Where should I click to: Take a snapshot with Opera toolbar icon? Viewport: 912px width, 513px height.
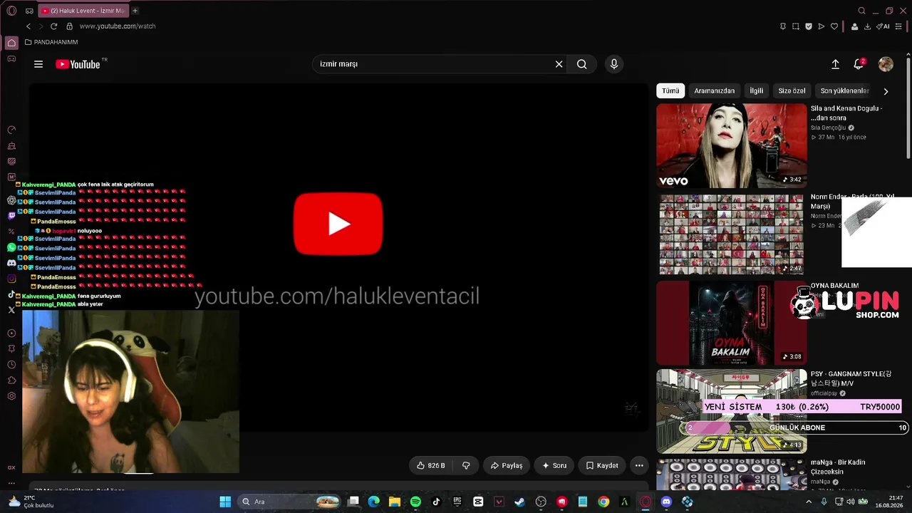[x=796, y=26]
